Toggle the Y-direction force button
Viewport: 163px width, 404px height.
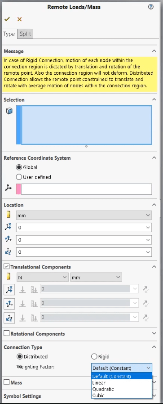point(9,304)
